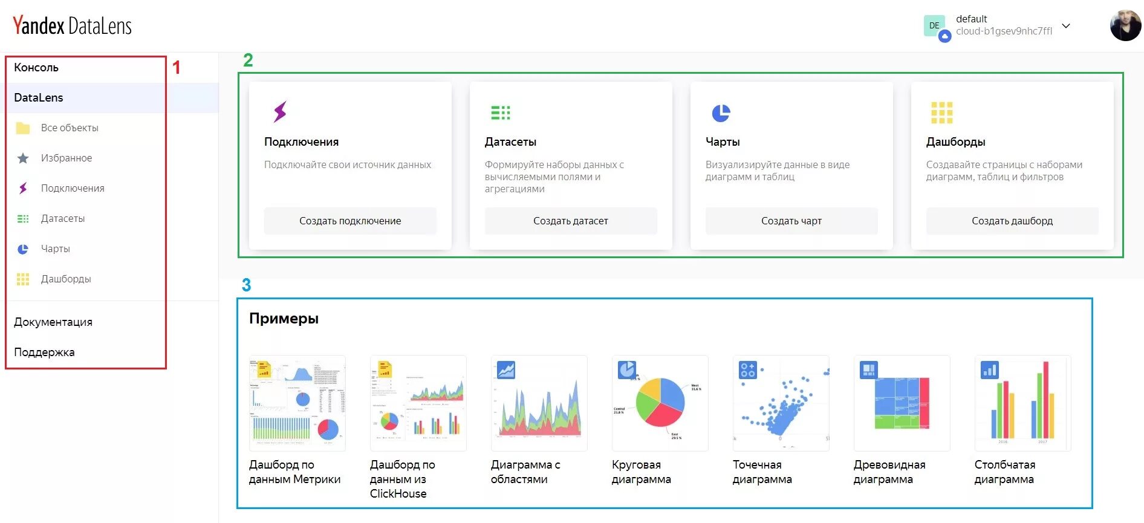Click the green list icon on Датасеты card
The height and width of the screenshot is (523, 1144).
[500, 112]
